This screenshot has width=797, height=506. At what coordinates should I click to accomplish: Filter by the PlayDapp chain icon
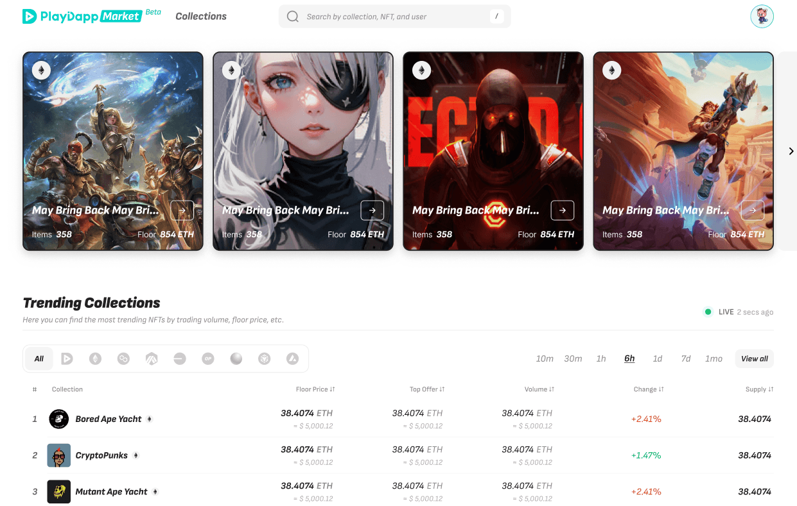[x=67, y=358]
